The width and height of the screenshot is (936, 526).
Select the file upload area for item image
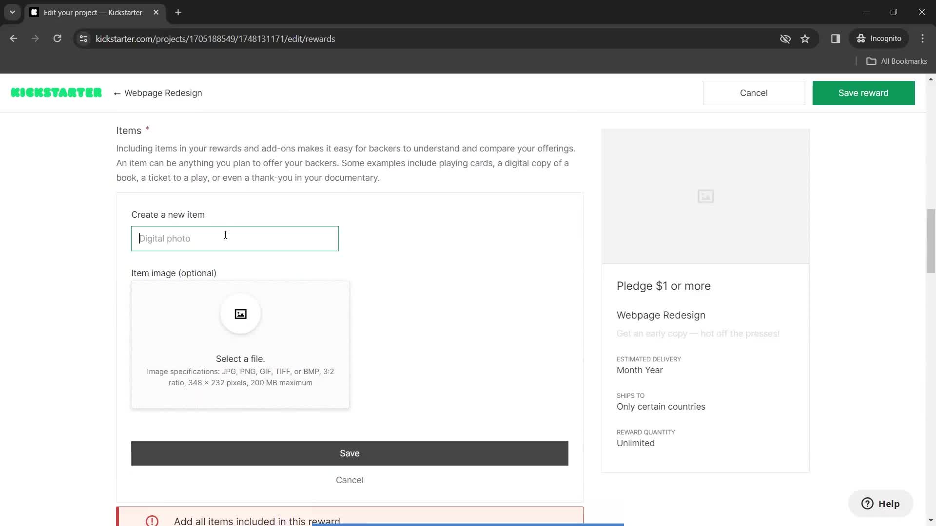[x=240, y=343]
